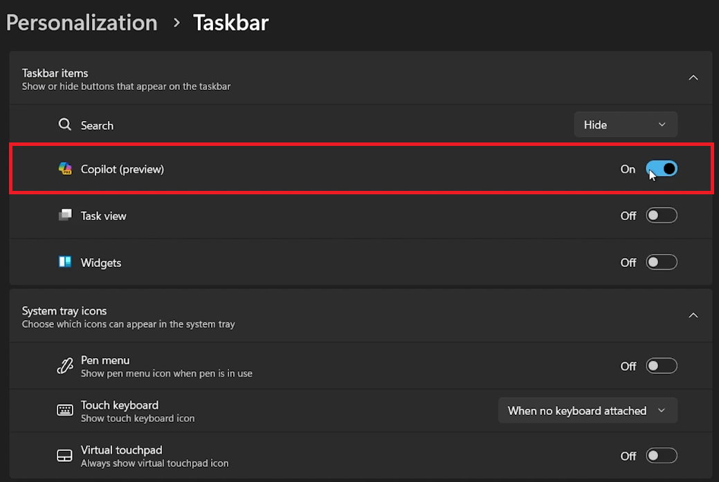
Task: Click the Copilot (preview) label
Action: tap(122, 169)
